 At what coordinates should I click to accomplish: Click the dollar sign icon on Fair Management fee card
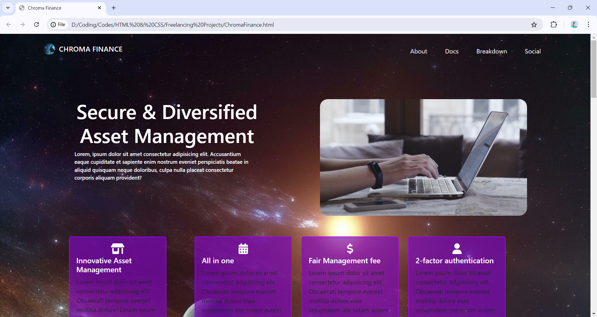(x=350, y=249)
